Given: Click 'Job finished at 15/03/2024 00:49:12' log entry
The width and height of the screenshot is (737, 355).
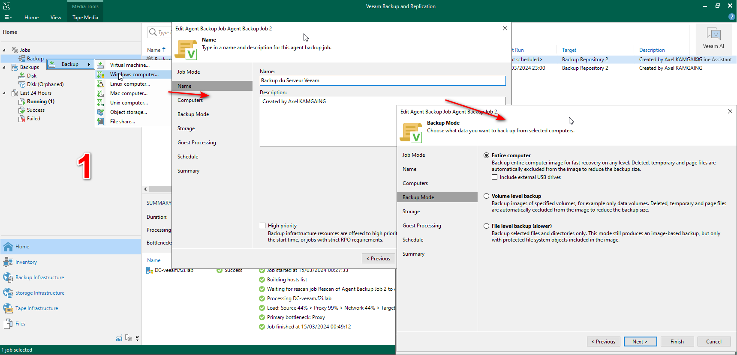Looking at the screenshot, I should 309,327.
